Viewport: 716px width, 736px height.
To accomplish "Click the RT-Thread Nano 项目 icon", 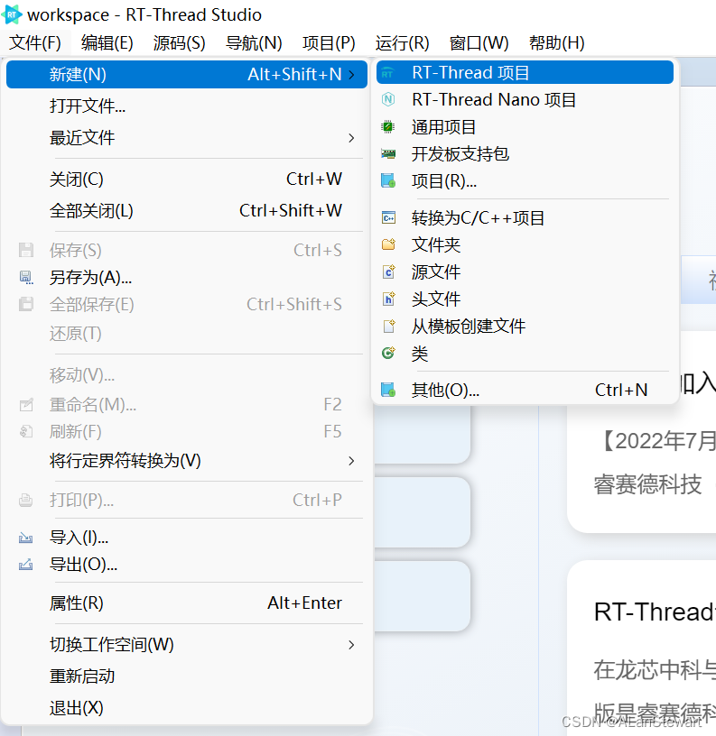I will click(388, 99).
